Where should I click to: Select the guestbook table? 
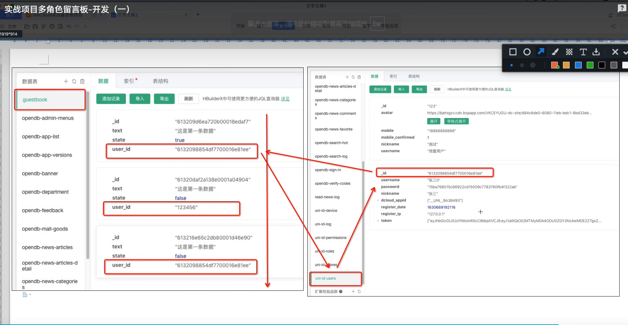coord(50,100)
